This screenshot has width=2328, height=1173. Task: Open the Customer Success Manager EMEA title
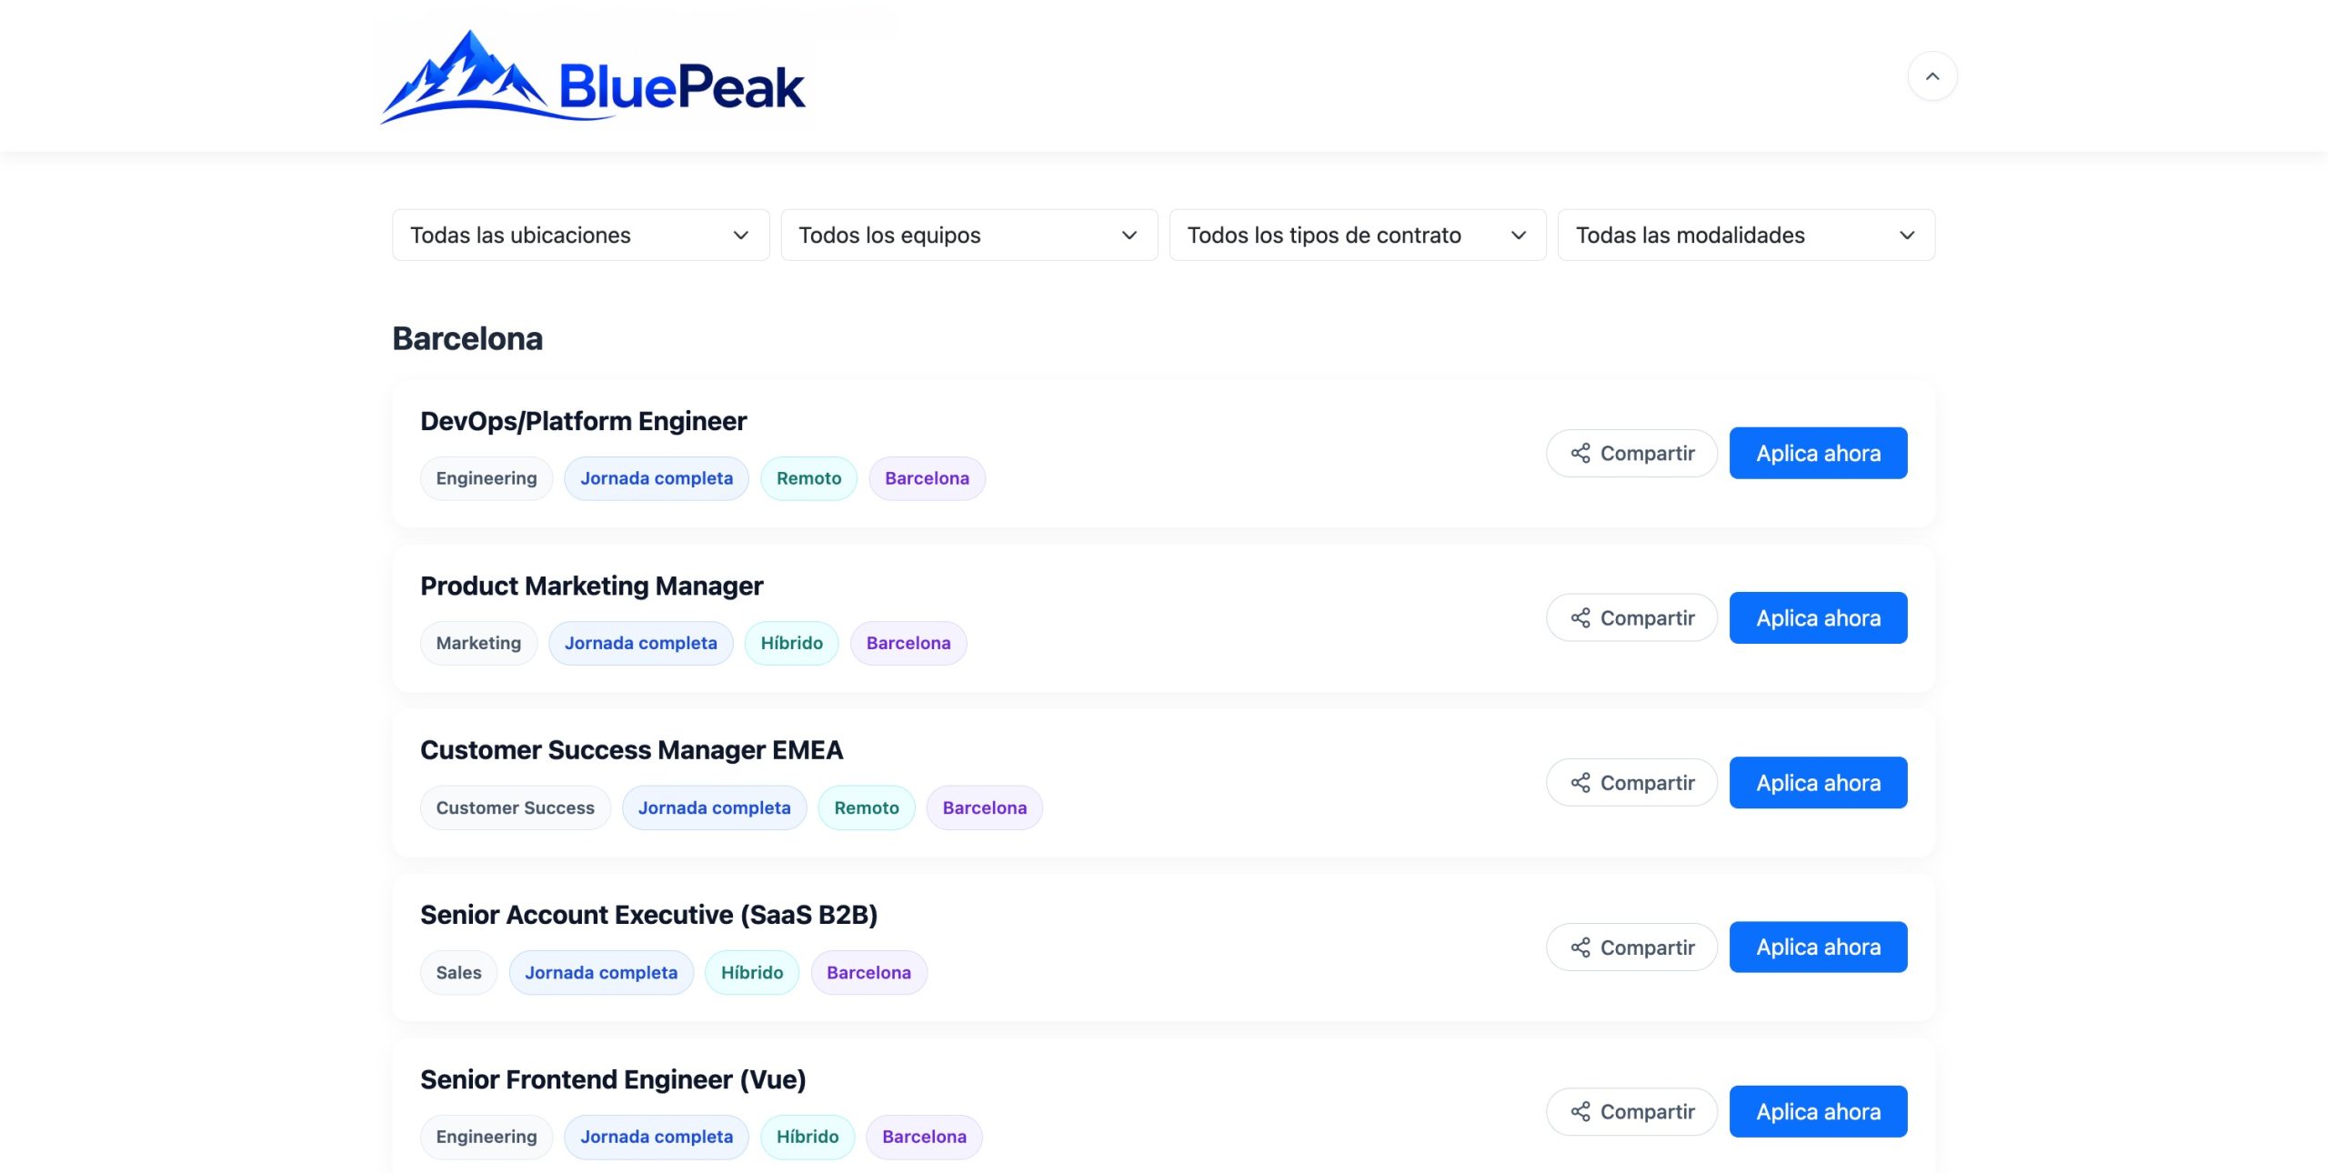[631, 750]
